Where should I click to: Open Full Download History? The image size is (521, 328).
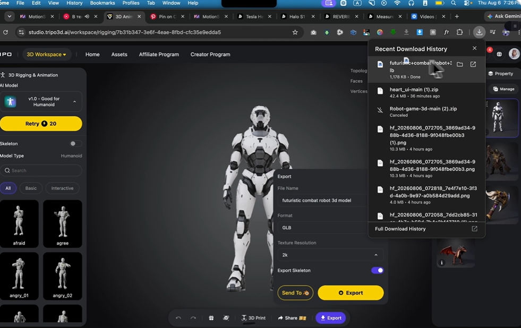point(426,229)
